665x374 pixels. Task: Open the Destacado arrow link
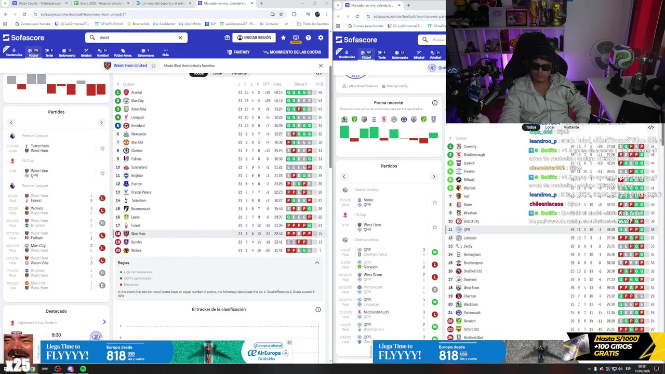pyautogui.click(x=104, y=322)
